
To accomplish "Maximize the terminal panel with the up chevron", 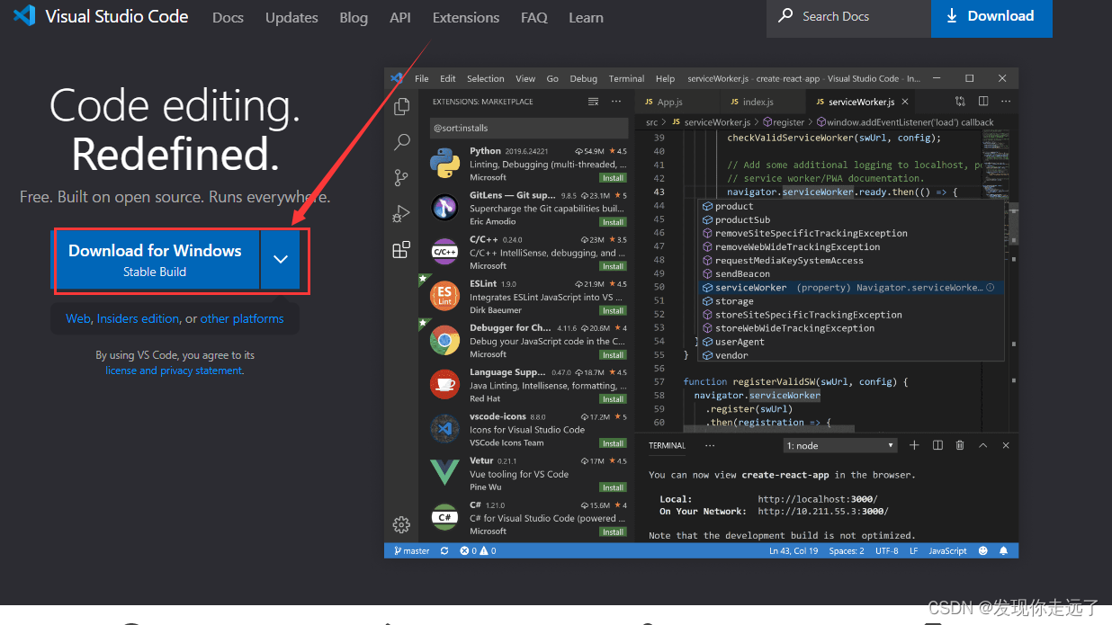I will click(x=983, y=445).
